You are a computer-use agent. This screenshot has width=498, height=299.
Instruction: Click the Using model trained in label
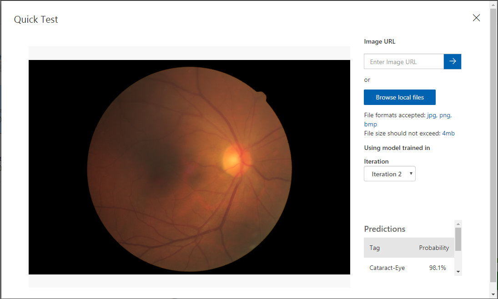click(397, 148)
